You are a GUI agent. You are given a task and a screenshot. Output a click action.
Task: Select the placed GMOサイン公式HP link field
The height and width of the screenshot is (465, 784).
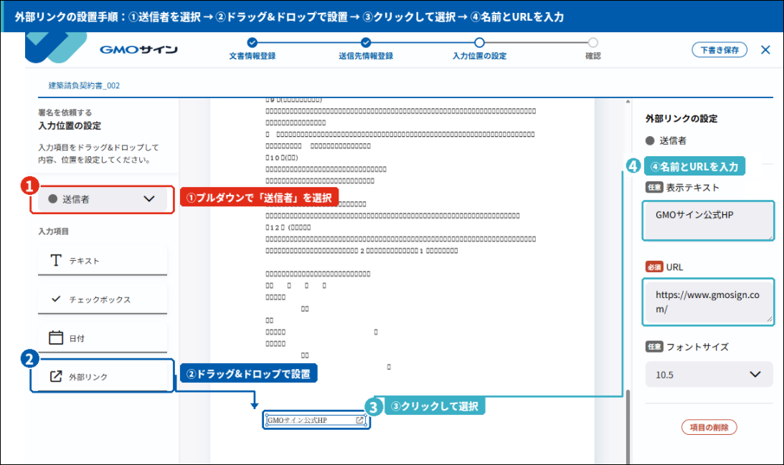(x=316, y=420)
